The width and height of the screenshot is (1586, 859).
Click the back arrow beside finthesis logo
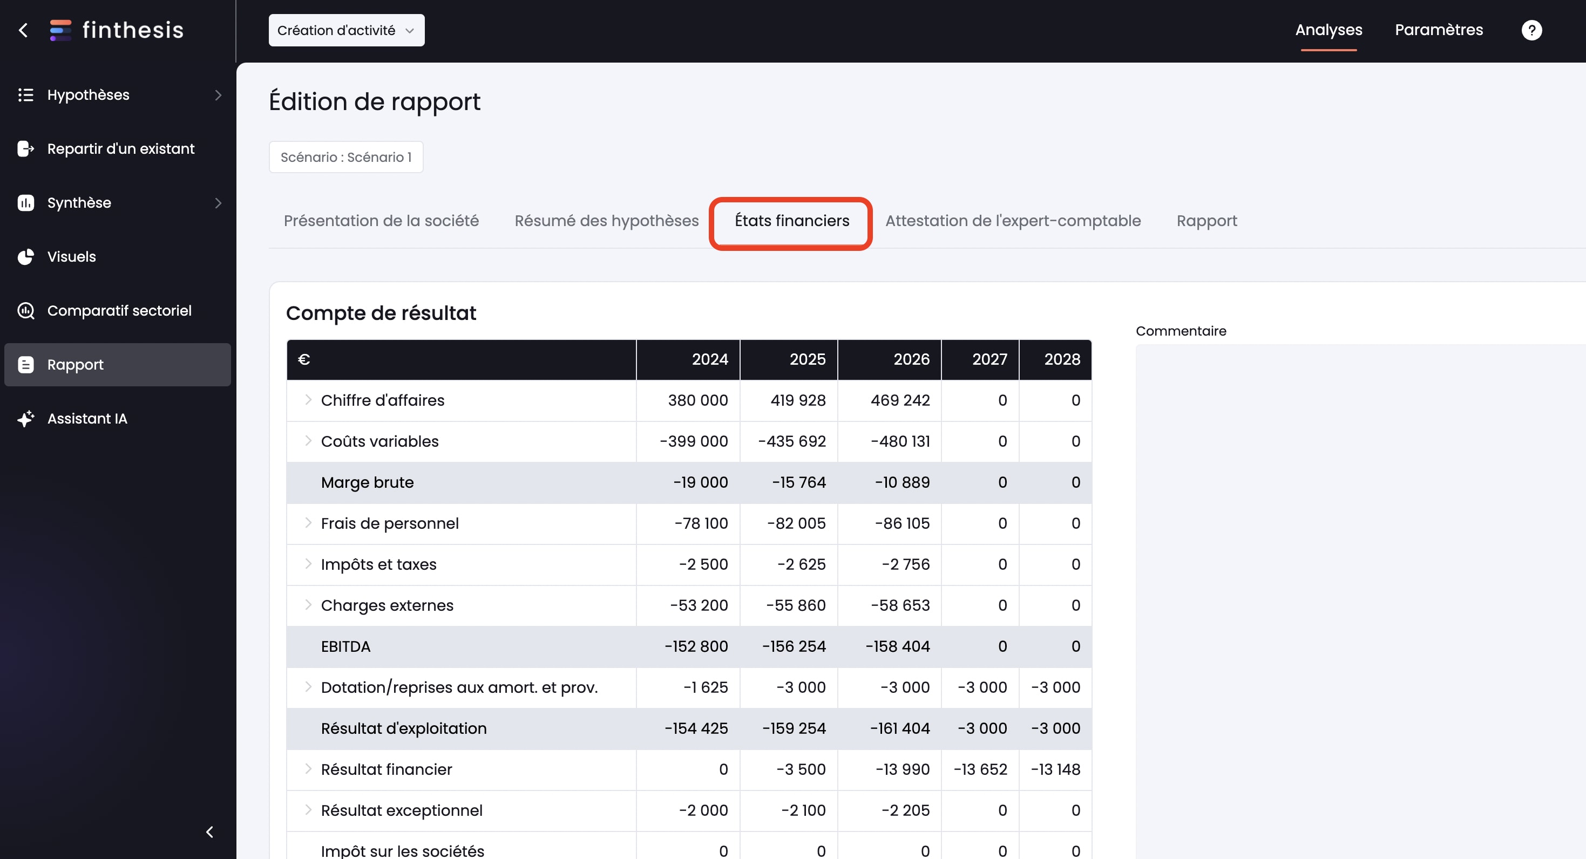pyautogui.click(x=23, y=30)
